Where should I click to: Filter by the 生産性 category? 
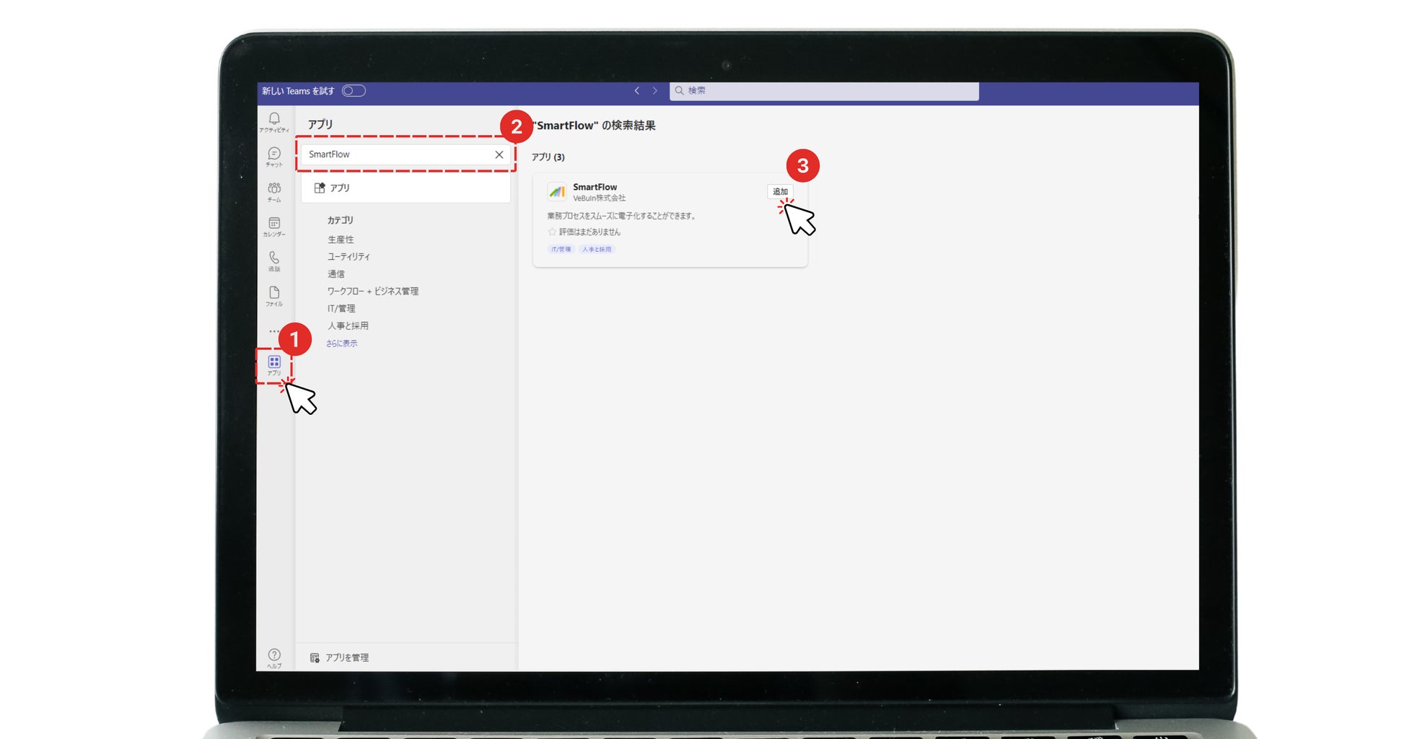(341, 239)
